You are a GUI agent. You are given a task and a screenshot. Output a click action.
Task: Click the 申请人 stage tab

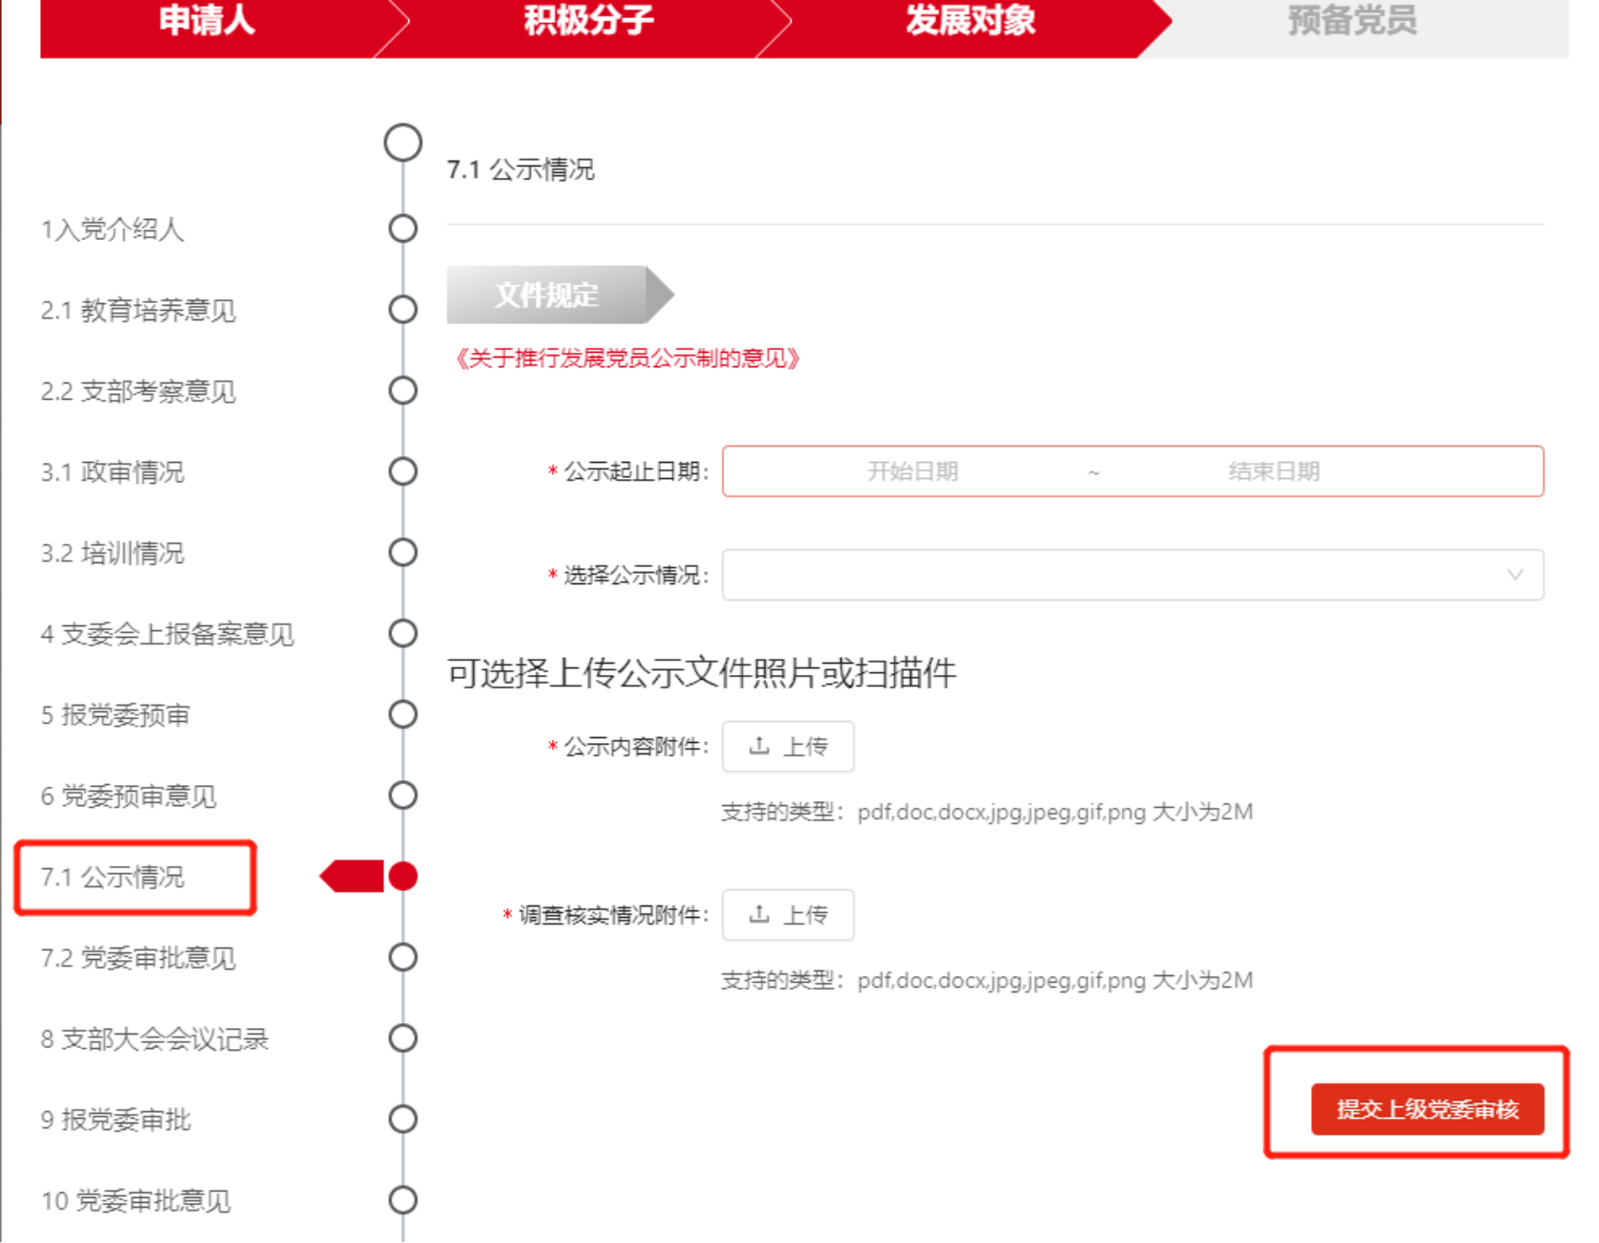207,21
